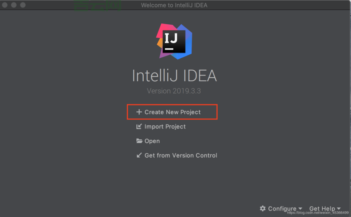Close the Welcome to IntelliJ IDEA window
The width and height of the screenshot is (351, 217).
click(x=5, y=5)
